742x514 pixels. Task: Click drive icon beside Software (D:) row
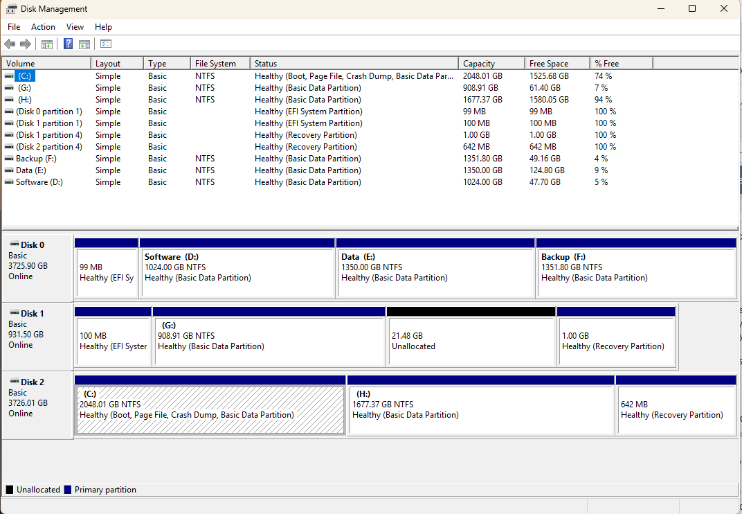coord(9,182)
